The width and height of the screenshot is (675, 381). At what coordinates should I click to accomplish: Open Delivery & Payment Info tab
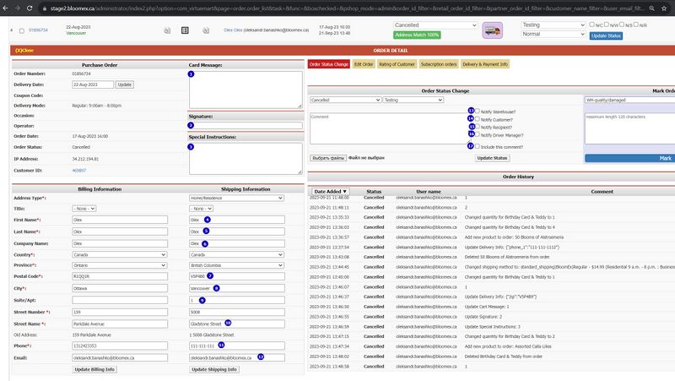coord(485,64)
